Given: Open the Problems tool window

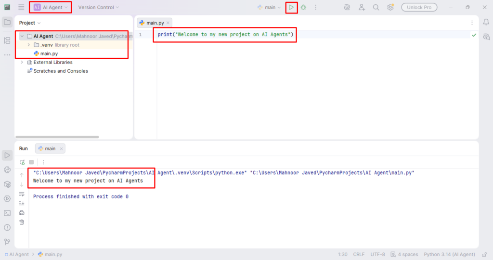Looking at the screenshot, I should (7, 227).
